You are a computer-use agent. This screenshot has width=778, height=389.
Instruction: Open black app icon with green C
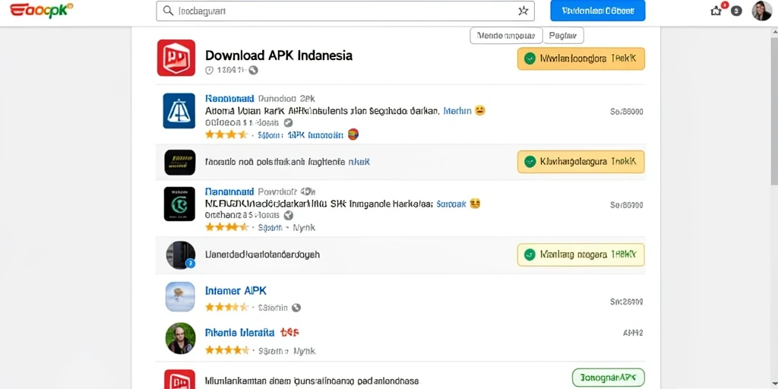pyautogui.click(x=179, y=204)
